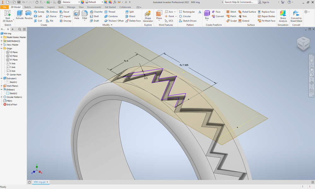Click the Pan hand navigation icon
This screenshot has width=315, height=189.
coord(312,69)
